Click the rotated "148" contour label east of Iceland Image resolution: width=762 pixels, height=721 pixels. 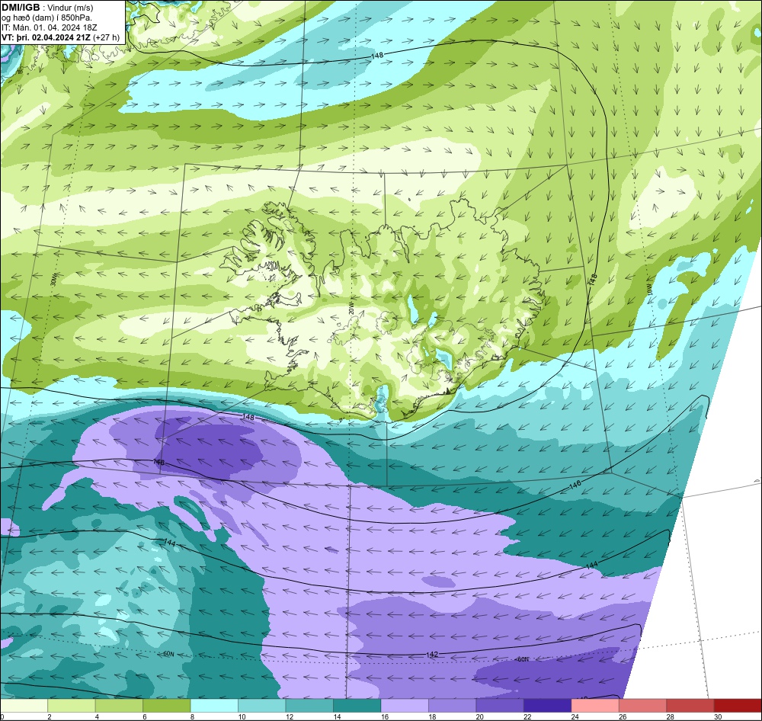[593, 279]
